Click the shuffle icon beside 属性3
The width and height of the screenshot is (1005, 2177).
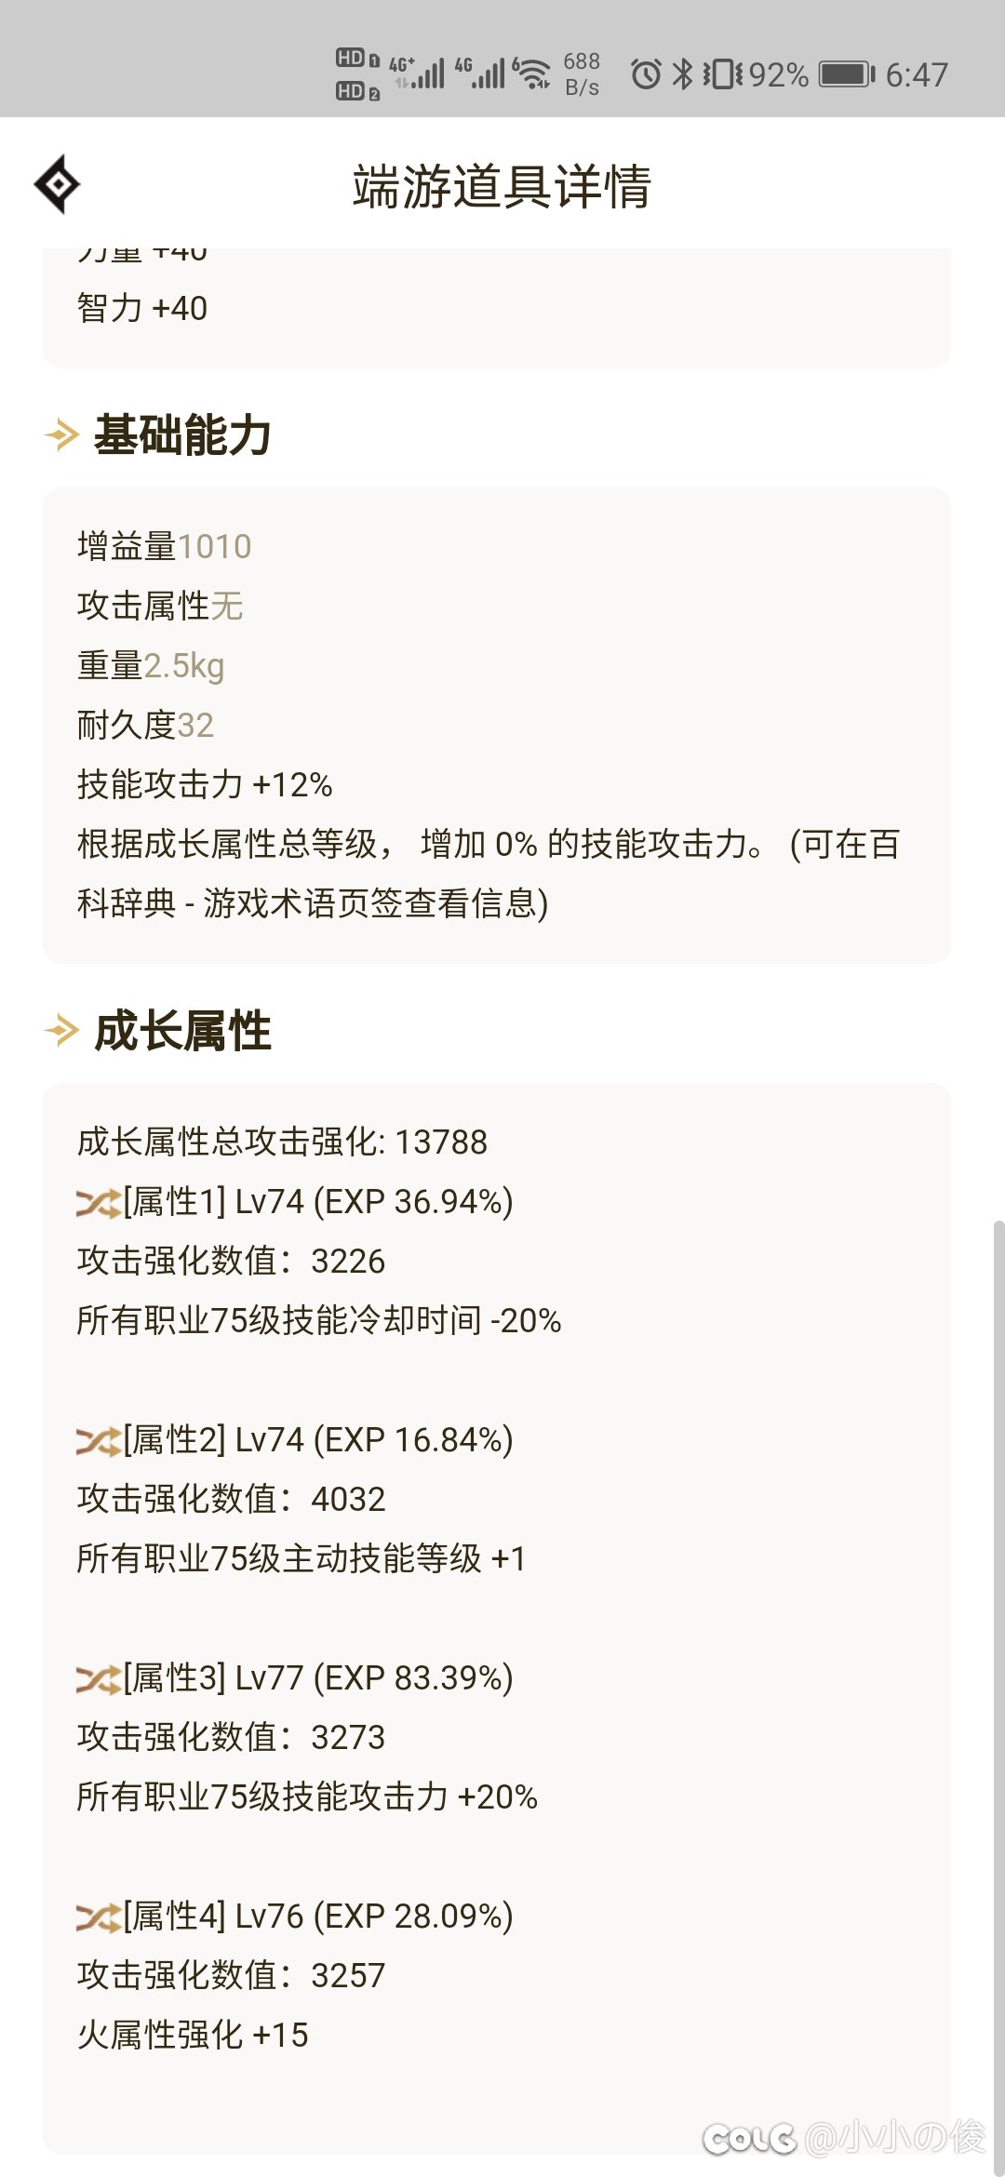(99, 1679)
